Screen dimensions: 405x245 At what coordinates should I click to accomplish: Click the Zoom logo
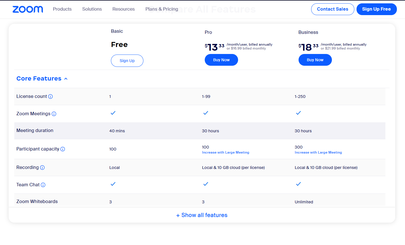28,9
